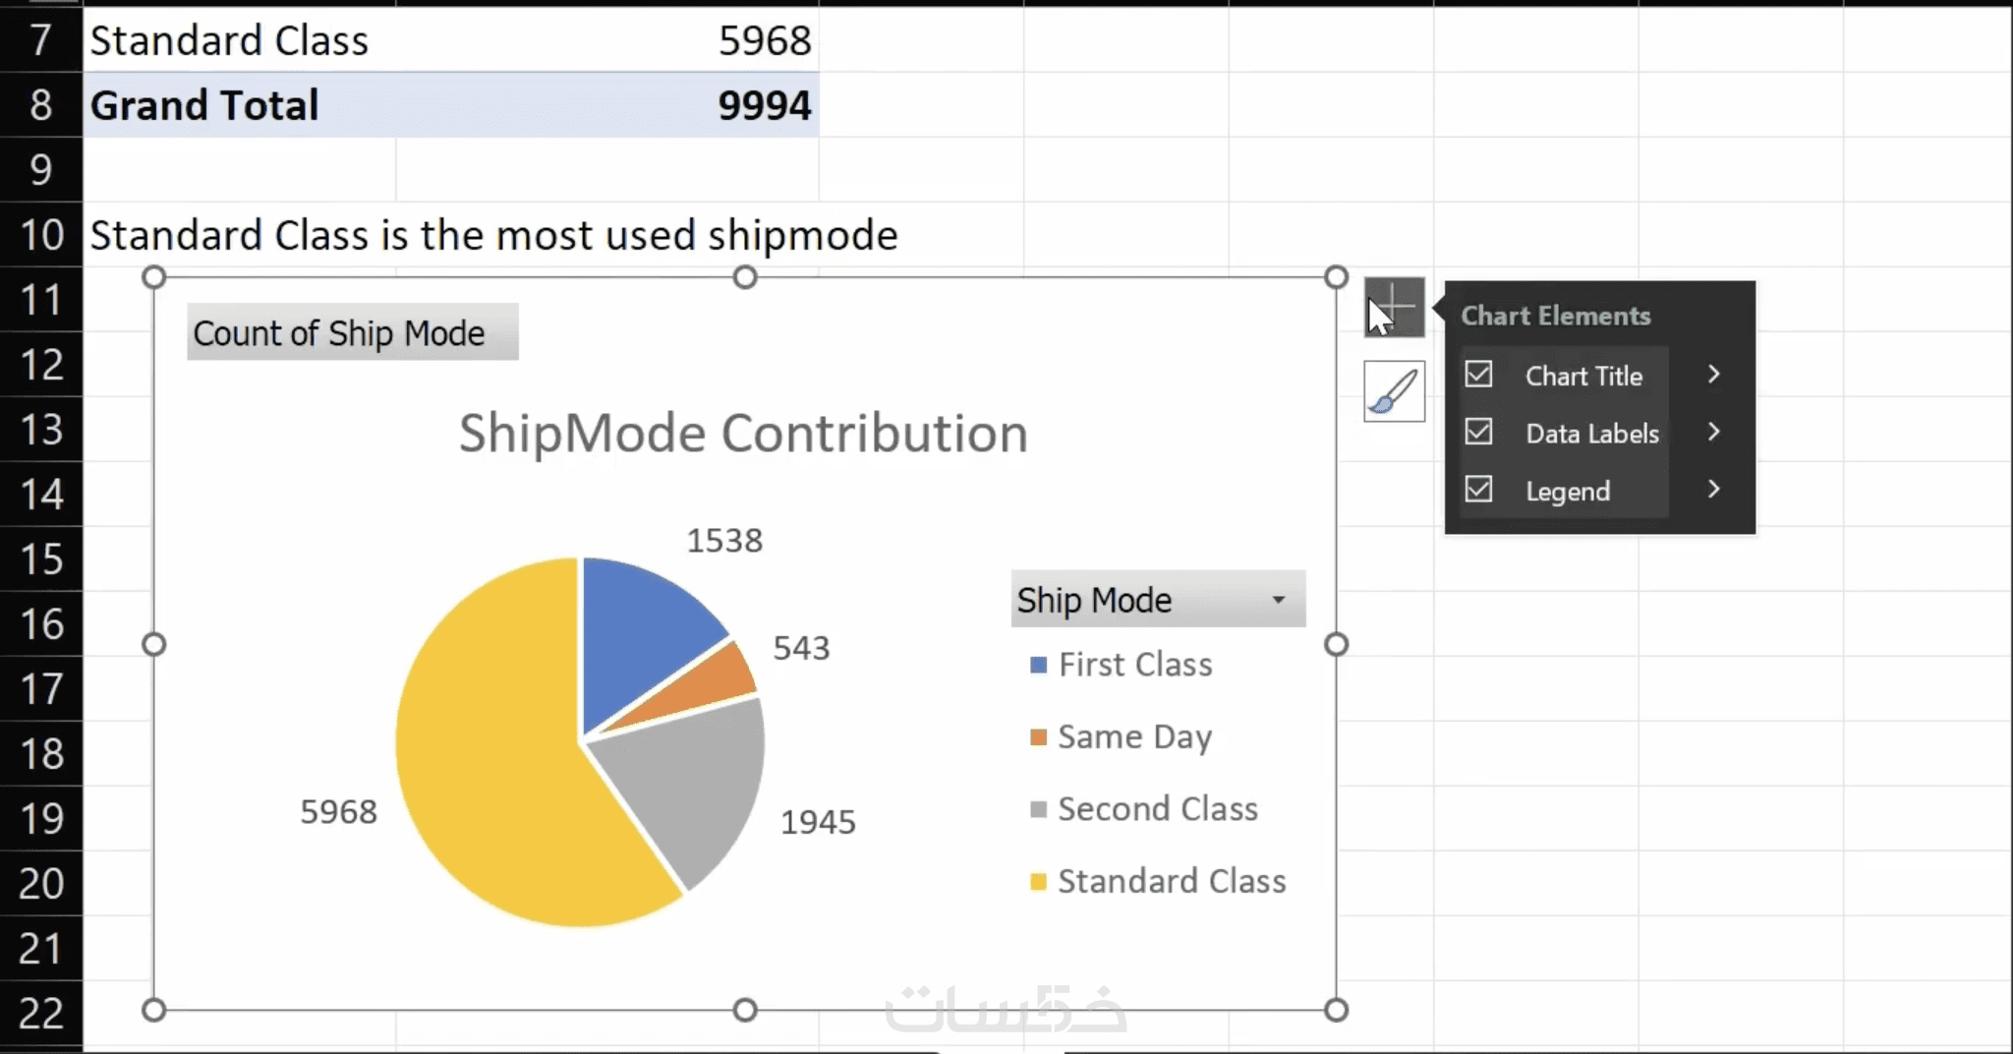Select row 10 header
Screen dimensions: 2013x1054
click(41, 235)
